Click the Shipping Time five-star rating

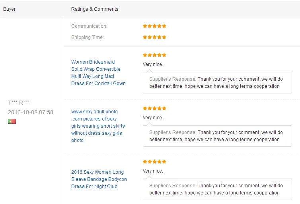pyautogui.click(x=155, y=37)
